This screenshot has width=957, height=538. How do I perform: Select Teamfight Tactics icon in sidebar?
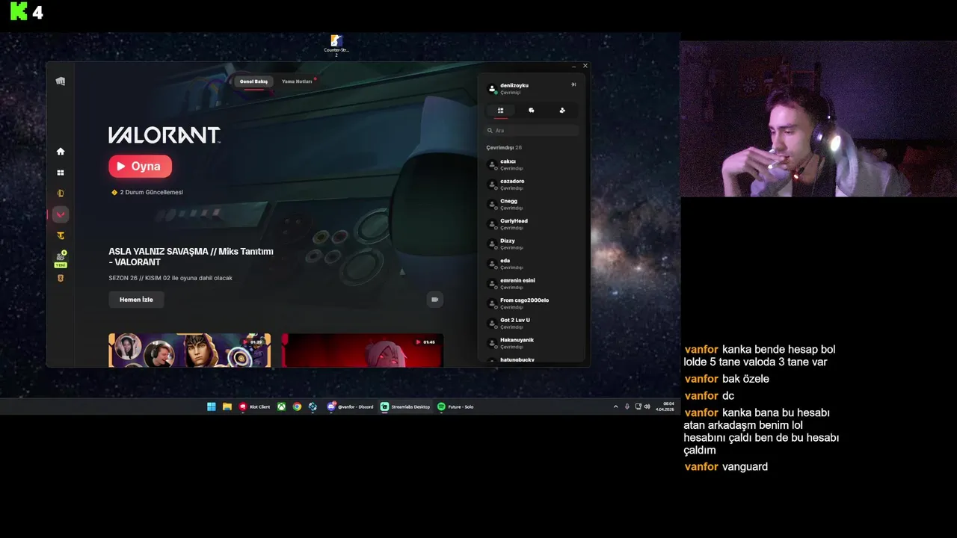(x=61, y=236)
